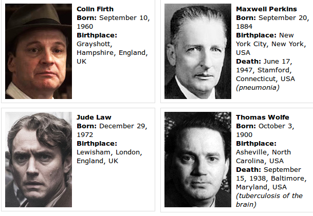Click the italic (pneumonia) cause of death

pos(257,87)
